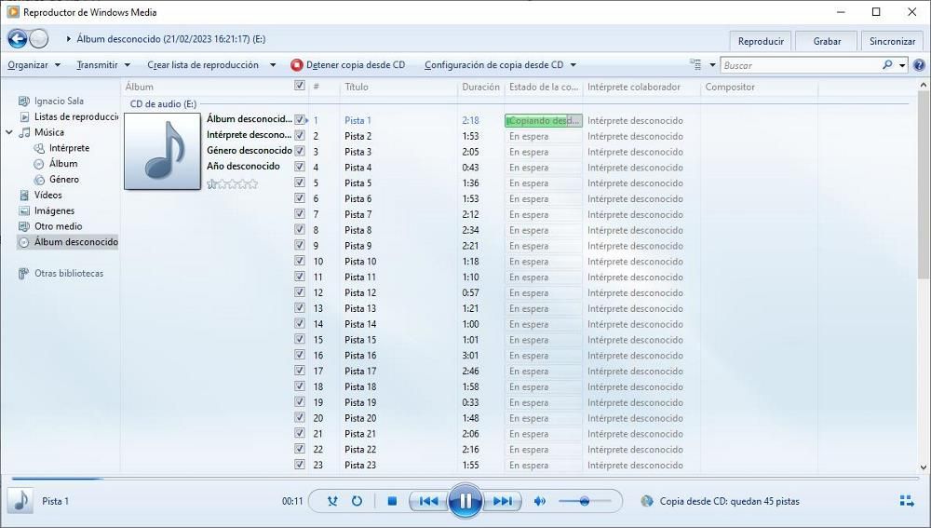Click the Ignacio Sala library icon

24,101
